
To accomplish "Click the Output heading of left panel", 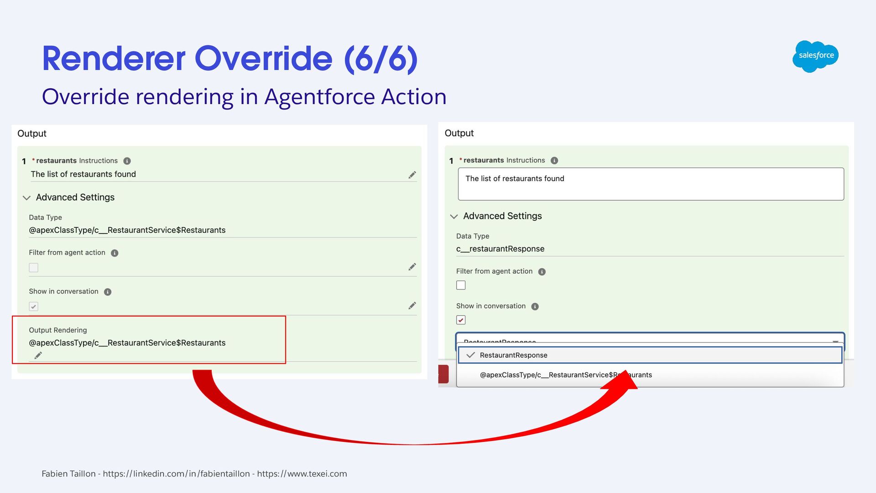I will tap(32, 133).
